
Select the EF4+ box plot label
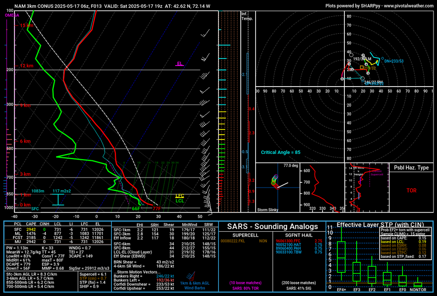pyautogui.click(x=341, y=290)
